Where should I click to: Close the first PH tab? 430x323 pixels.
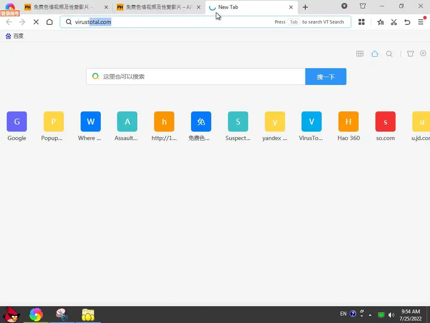(x=106, y=7)
